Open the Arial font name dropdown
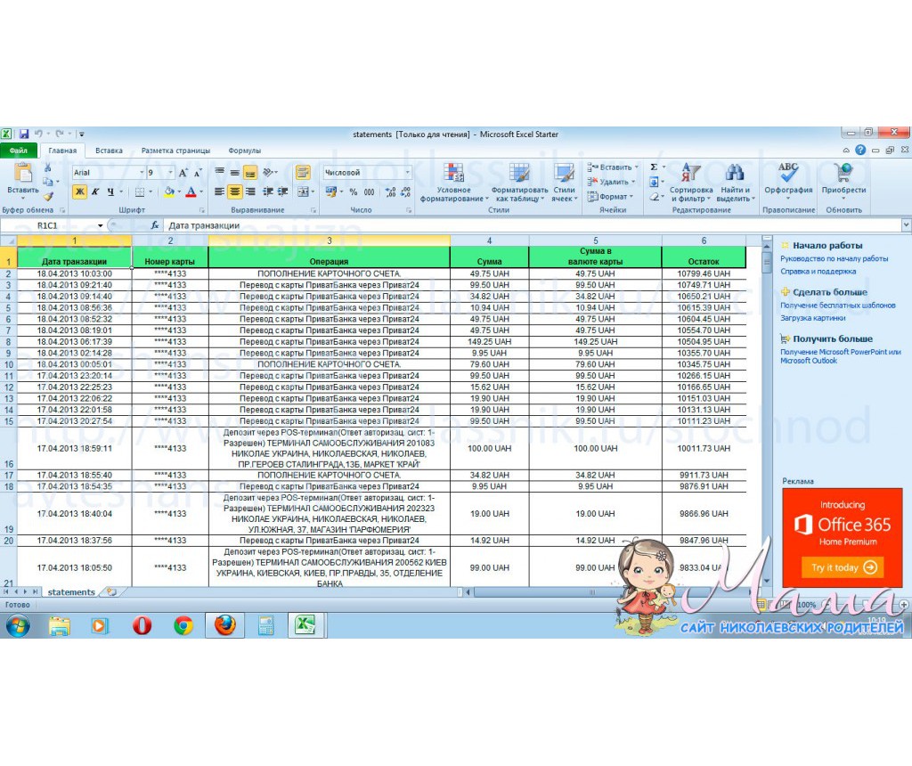The height and width of the screenshot is (766, 912). pyautogui.click(x=141, y=172)
